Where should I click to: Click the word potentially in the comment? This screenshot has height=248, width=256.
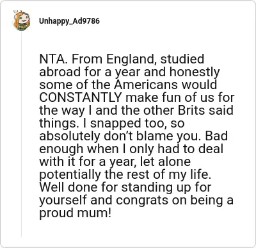(x=70, y=174)
